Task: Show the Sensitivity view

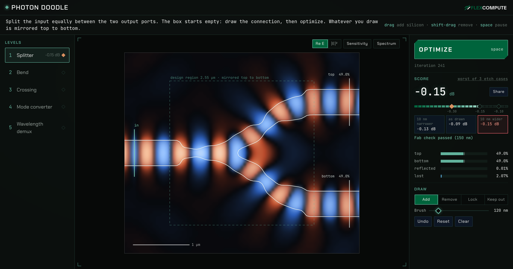Action: [357, 44]
